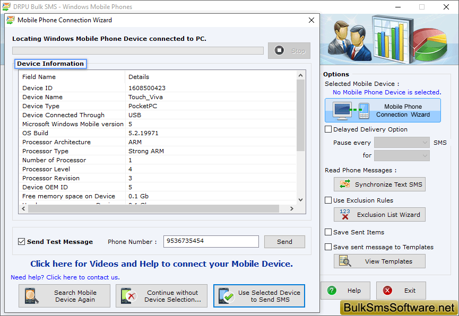
Task: Click Continue without Device Selection text
Action: click(x=172, y=296)
